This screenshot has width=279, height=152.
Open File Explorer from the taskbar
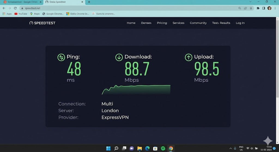click(139, 148)
